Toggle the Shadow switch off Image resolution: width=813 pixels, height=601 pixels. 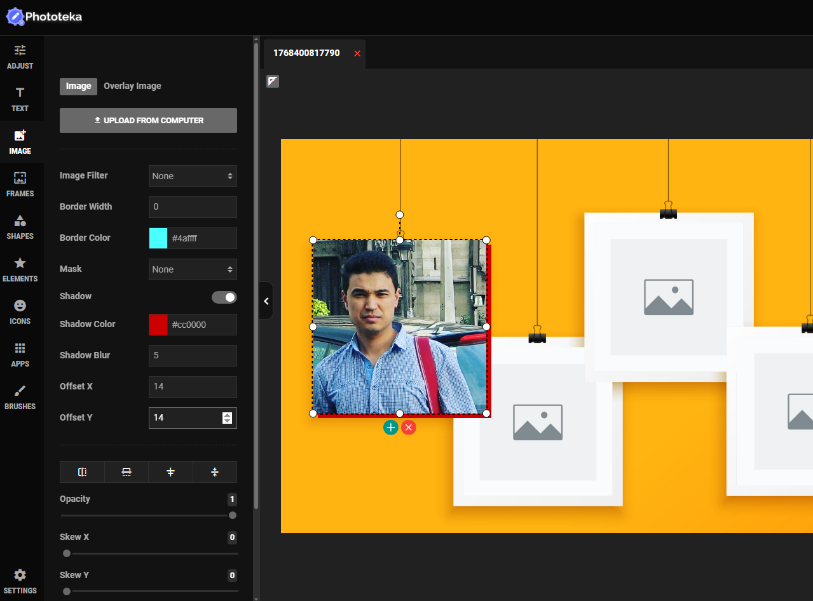pyautogui.click(x=224, y=297)
